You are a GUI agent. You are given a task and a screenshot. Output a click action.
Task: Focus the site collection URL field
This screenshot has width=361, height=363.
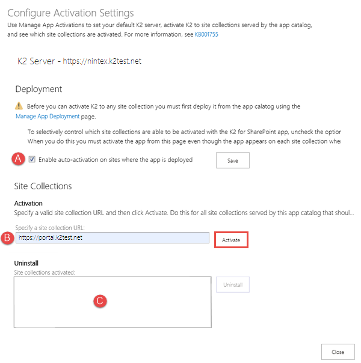pos(112,238)
